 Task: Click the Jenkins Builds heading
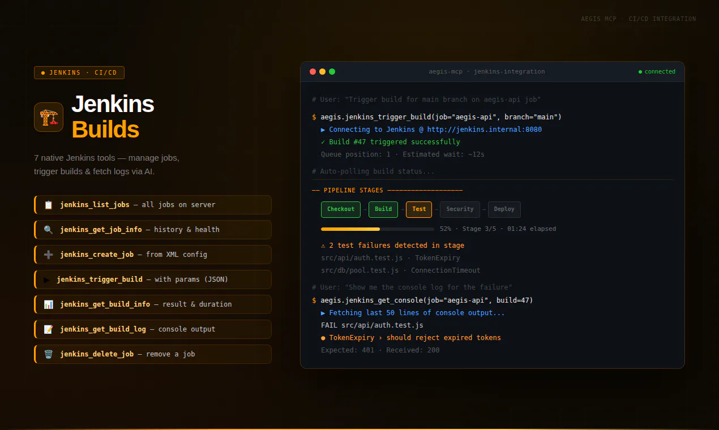tap(113, 117)
